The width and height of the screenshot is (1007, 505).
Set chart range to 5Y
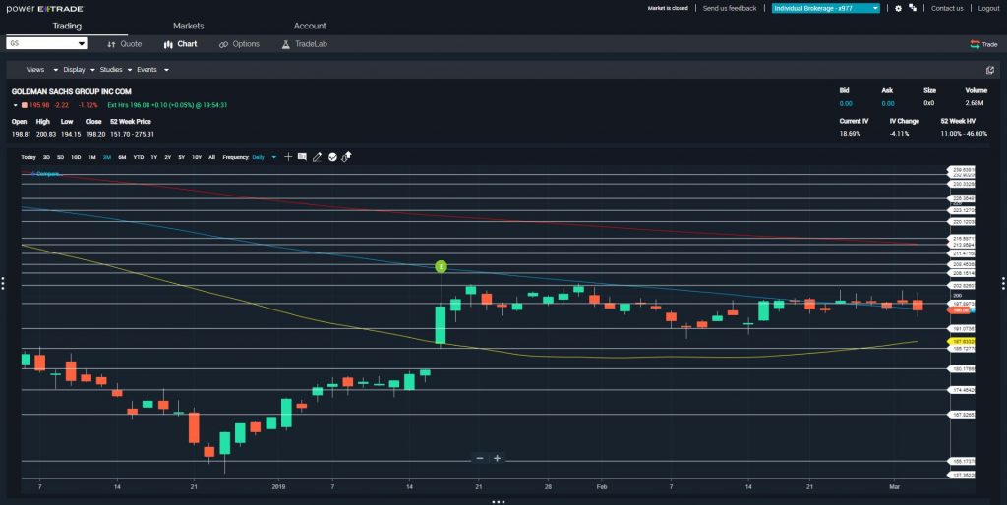pos(182,157)
